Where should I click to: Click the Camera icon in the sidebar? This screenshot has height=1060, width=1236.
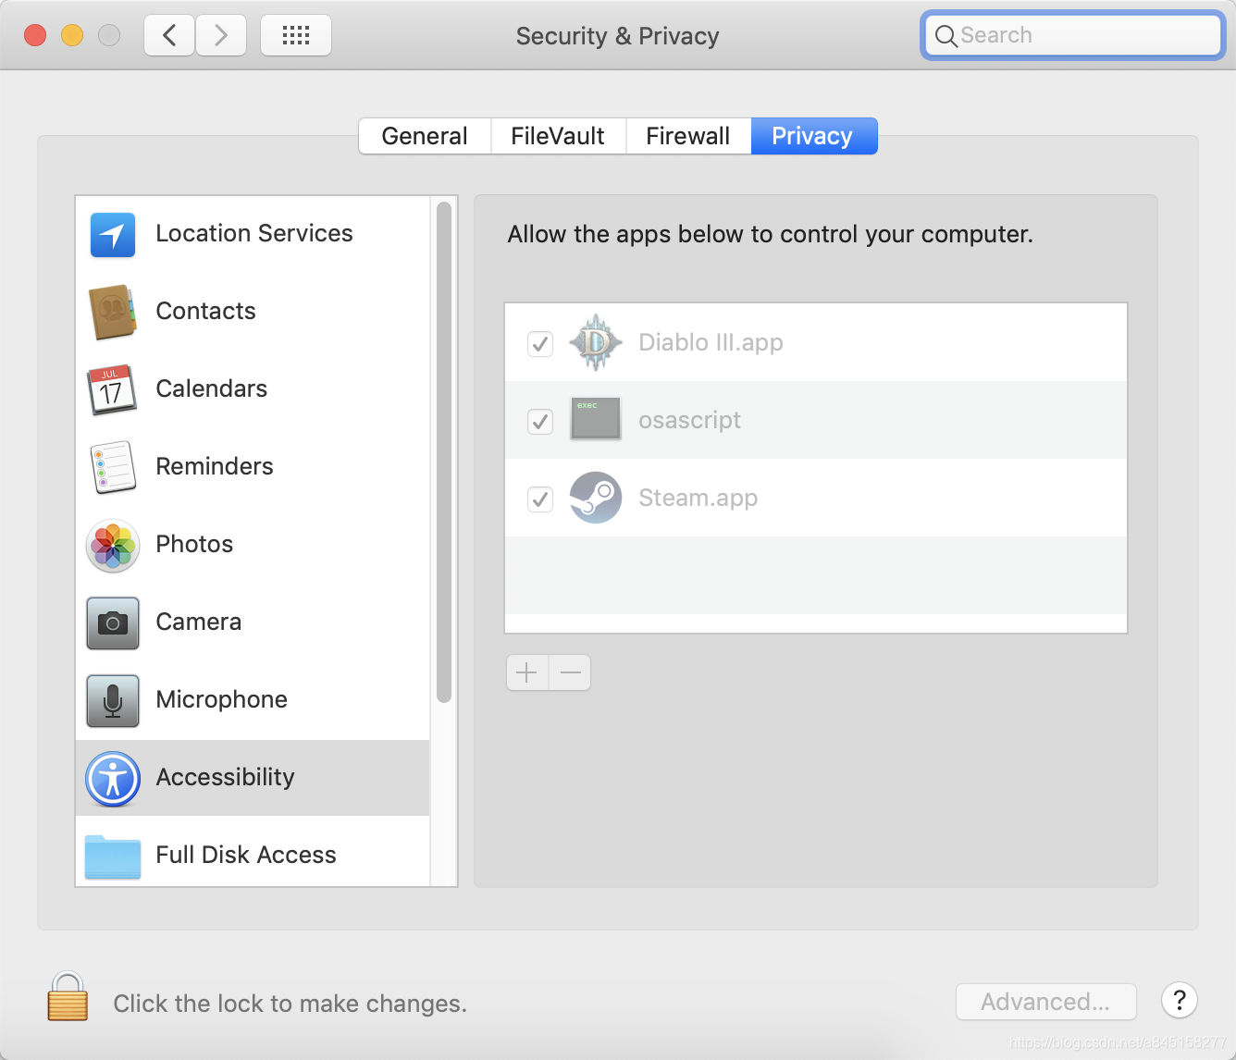tap(113, 622)
